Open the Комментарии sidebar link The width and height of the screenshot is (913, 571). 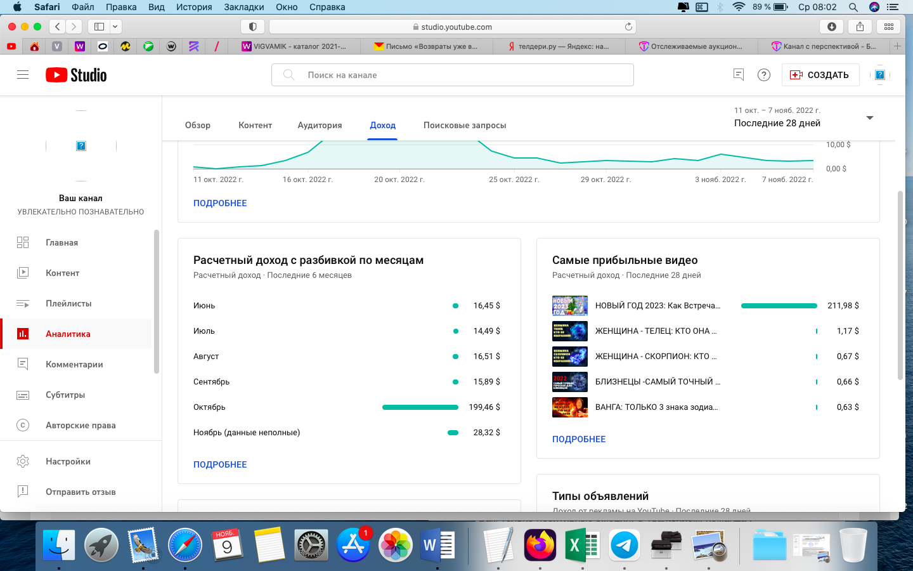(74, 364)
